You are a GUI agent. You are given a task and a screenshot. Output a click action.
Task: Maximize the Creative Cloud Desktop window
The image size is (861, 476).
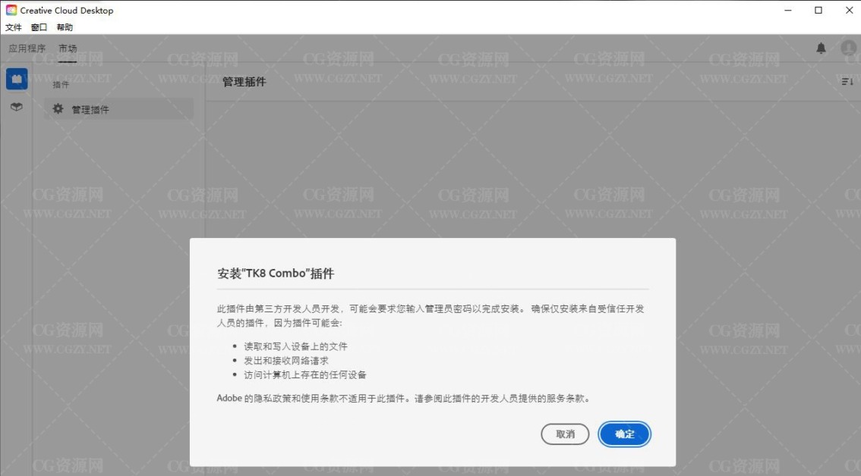(x=818, y=10)
